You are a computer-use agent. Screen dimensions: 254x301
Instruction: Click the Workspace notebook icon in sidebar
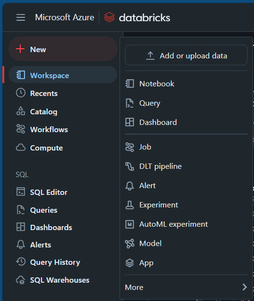[21, 75]
